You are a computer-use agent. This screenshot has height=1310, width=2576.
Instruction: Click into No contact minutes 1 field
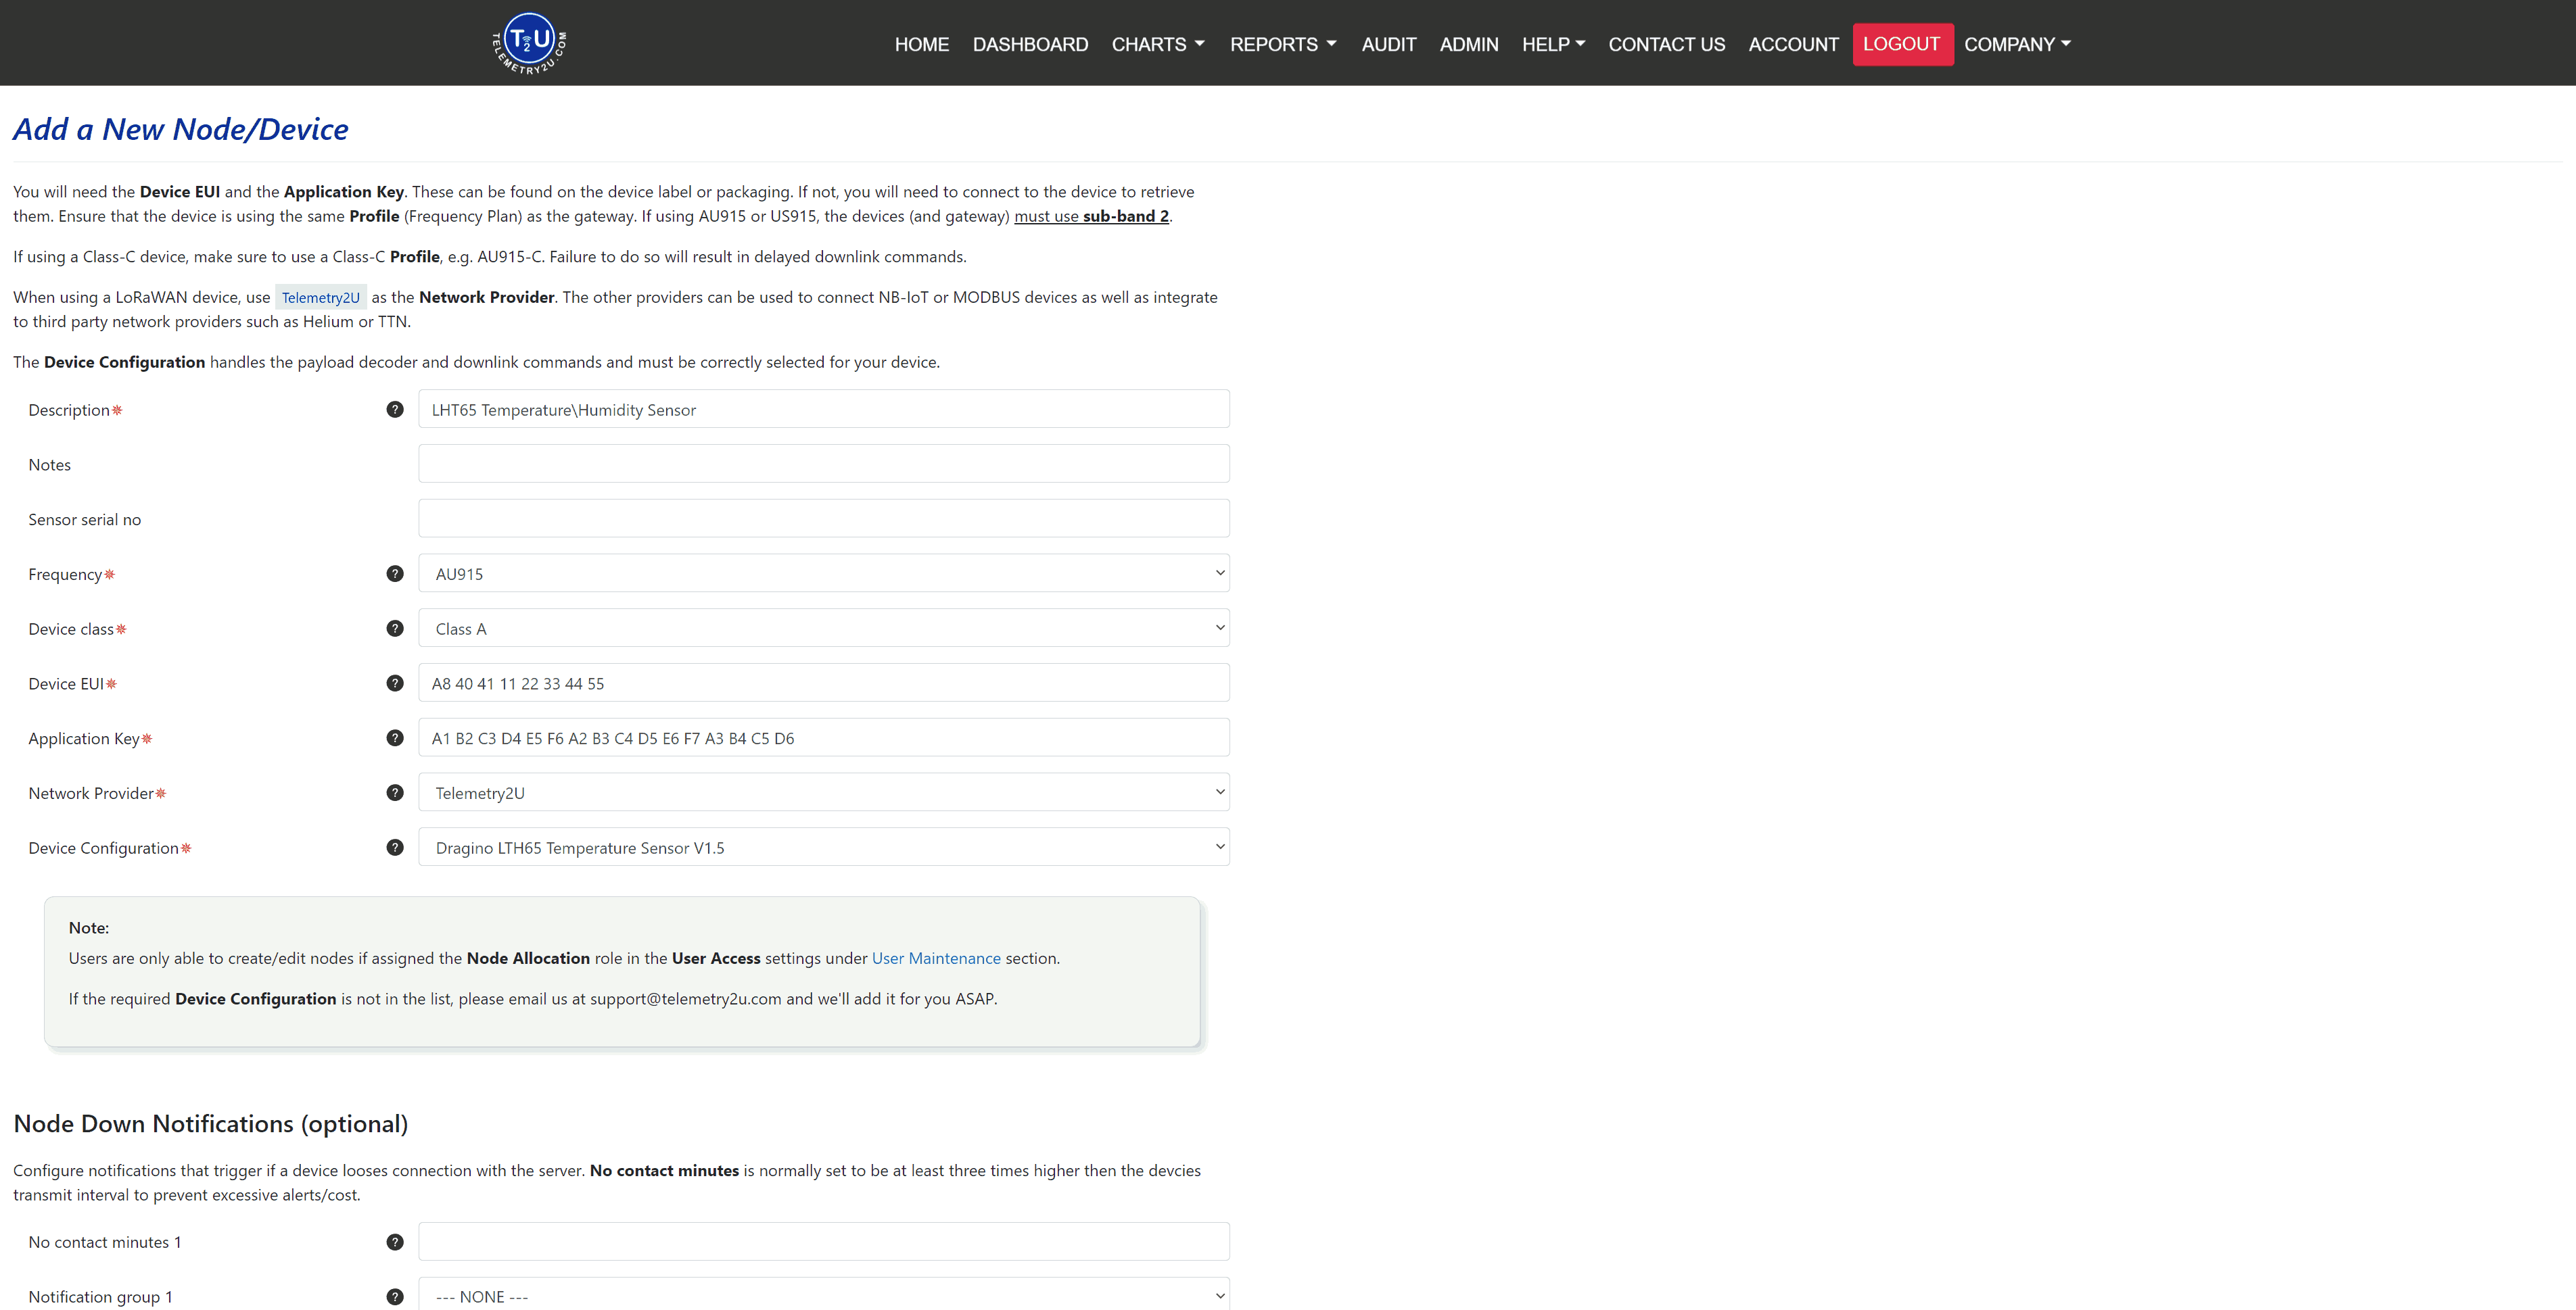[824, 1242]
